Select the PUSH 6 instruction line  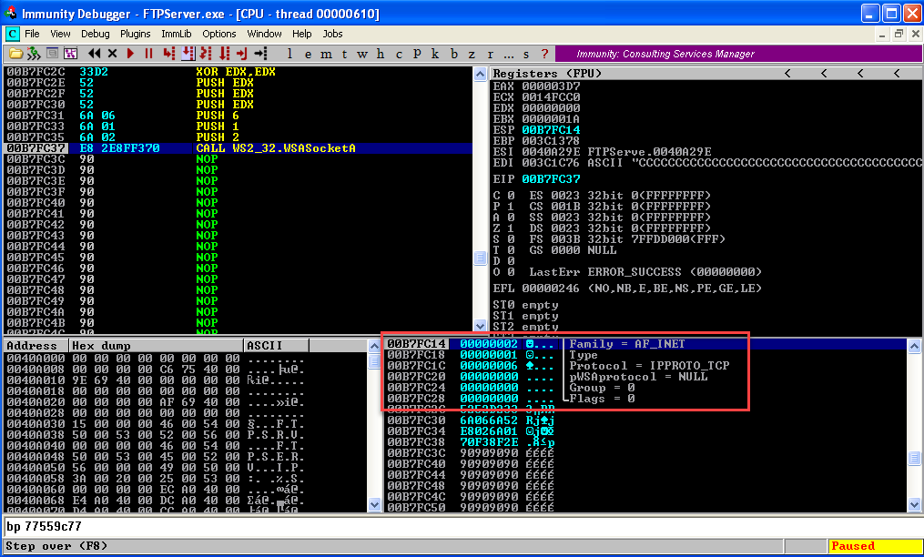(x=239, y=116)
